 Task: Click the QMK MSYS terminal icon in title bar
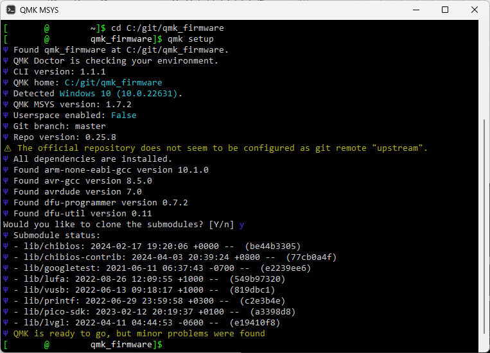tap(11, 10)
